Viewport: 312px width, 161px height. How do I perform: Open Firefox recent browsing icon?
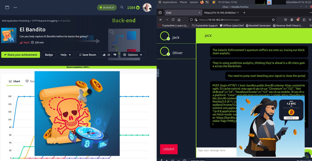click(x=160, y=12)
